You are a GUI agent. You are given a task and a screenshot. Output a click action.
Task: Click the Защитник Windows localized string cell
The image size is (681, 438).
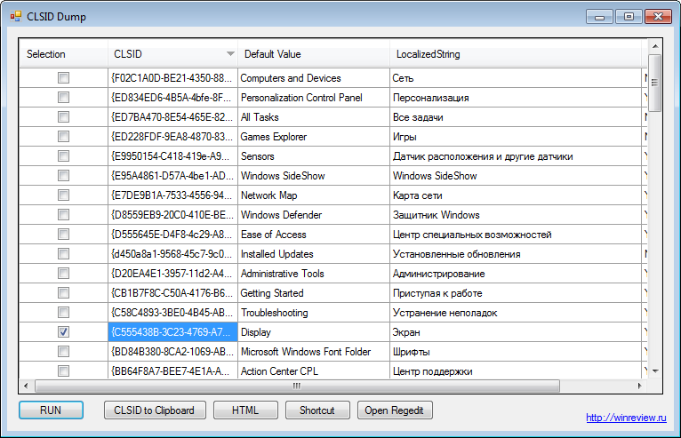pyautogui.click(x=516, y=215)
